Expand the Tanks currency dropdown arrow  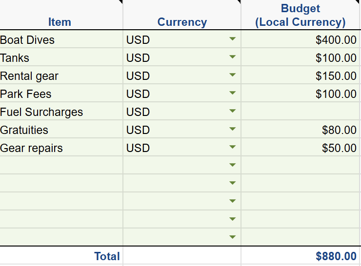232,57
